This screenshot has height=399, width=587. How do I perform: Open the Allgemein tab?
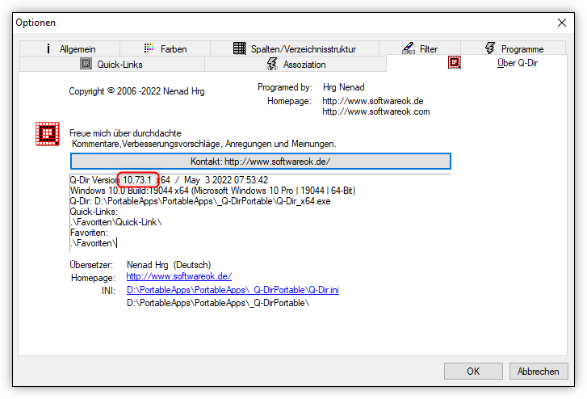pyautogui.click(x=70, y=48)
